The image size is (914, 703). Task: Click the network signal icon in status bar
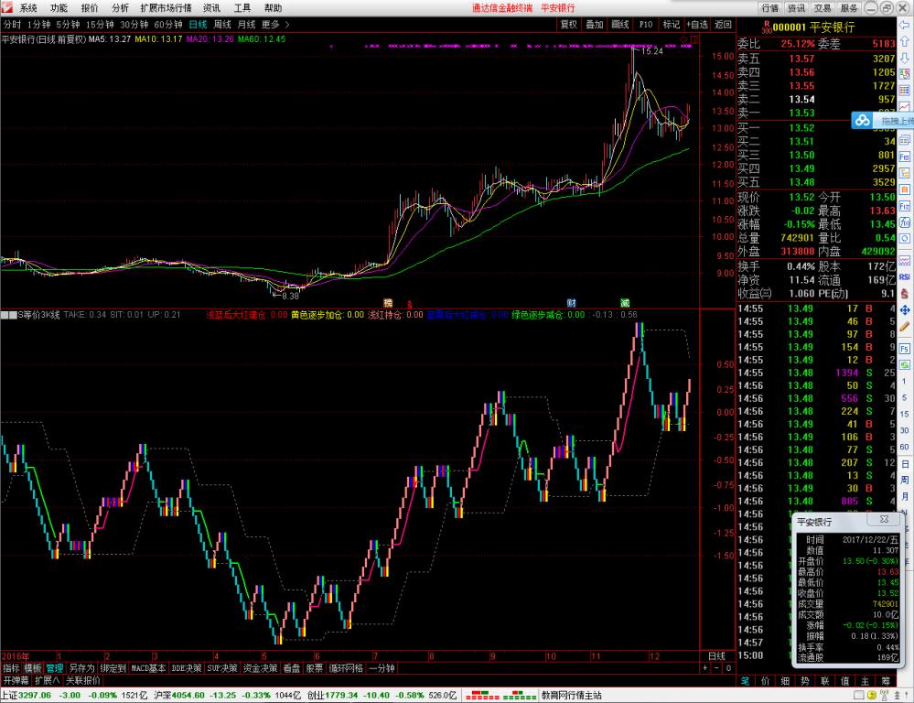(885, 696)
